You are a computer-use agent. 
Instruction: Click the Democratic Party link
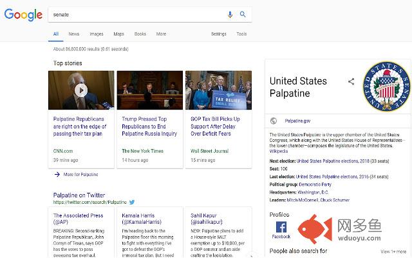point(315,184)
